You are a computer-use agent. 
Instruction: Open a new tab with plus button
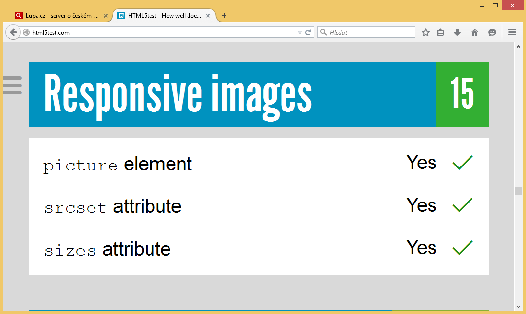[224, 16]
